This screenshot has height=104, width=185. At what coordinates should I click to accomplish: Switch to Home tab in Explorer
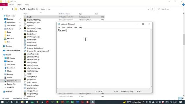pos(12,5)
